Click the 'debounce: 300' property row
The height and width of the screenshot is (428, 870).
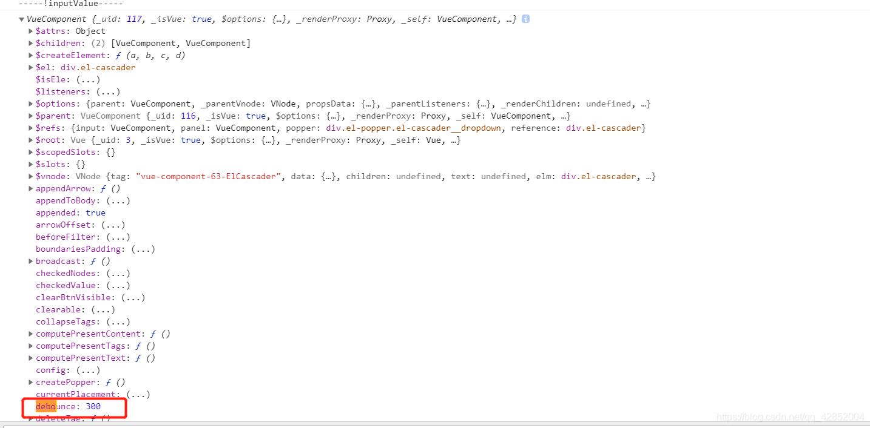tap(68, 406)
